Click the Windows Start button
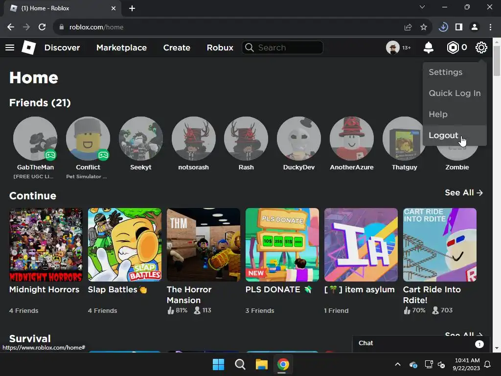 [x=219, y=364]
